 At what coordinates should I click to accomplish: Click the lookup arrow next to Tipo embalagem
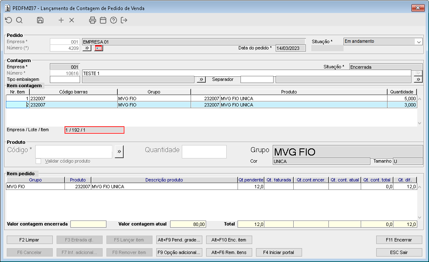201,79
